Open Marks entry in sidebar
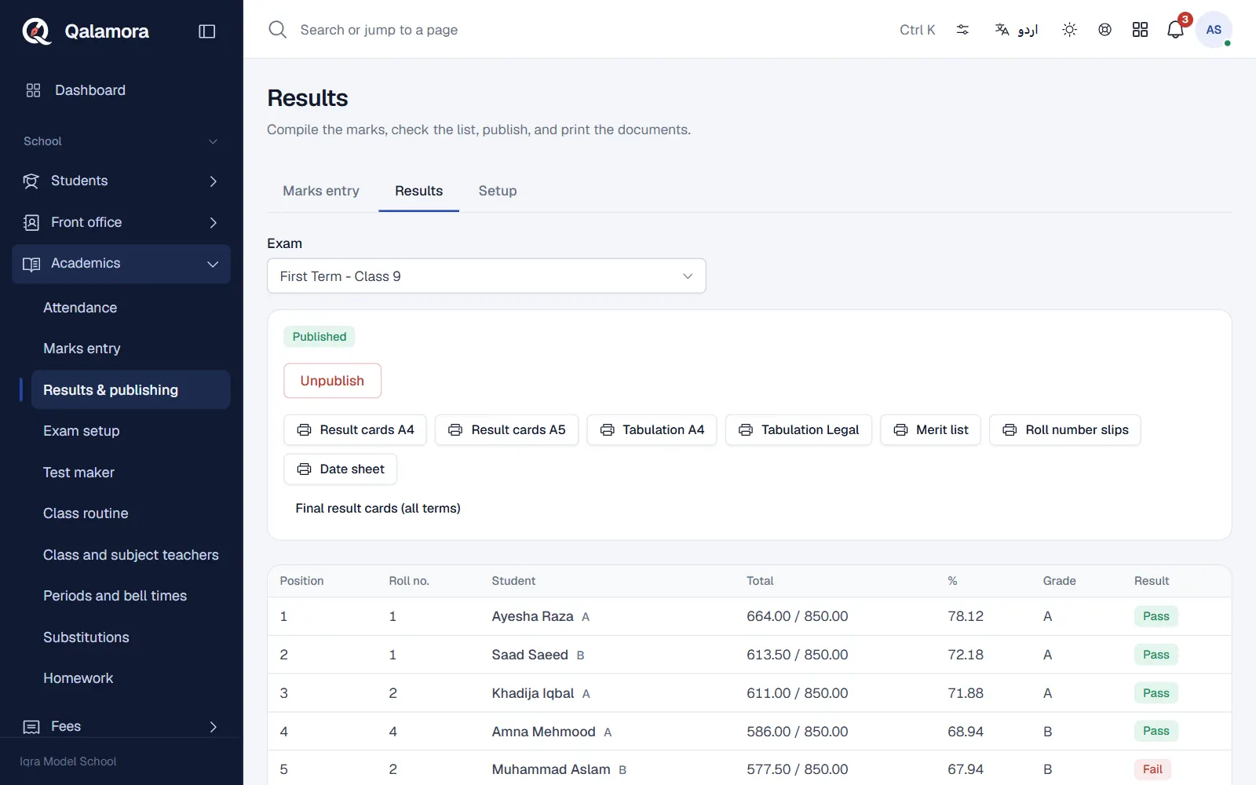 tap(131, 349)
